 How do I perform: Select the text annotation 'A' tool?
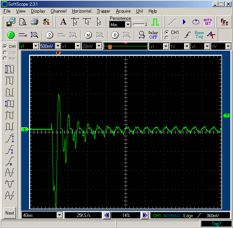[64, 22]
